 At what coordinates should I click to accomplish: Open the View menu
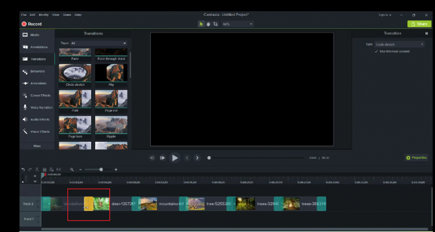pos(56,15)
